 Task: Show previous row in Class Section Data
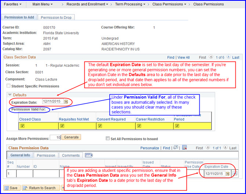coord(211,57)
